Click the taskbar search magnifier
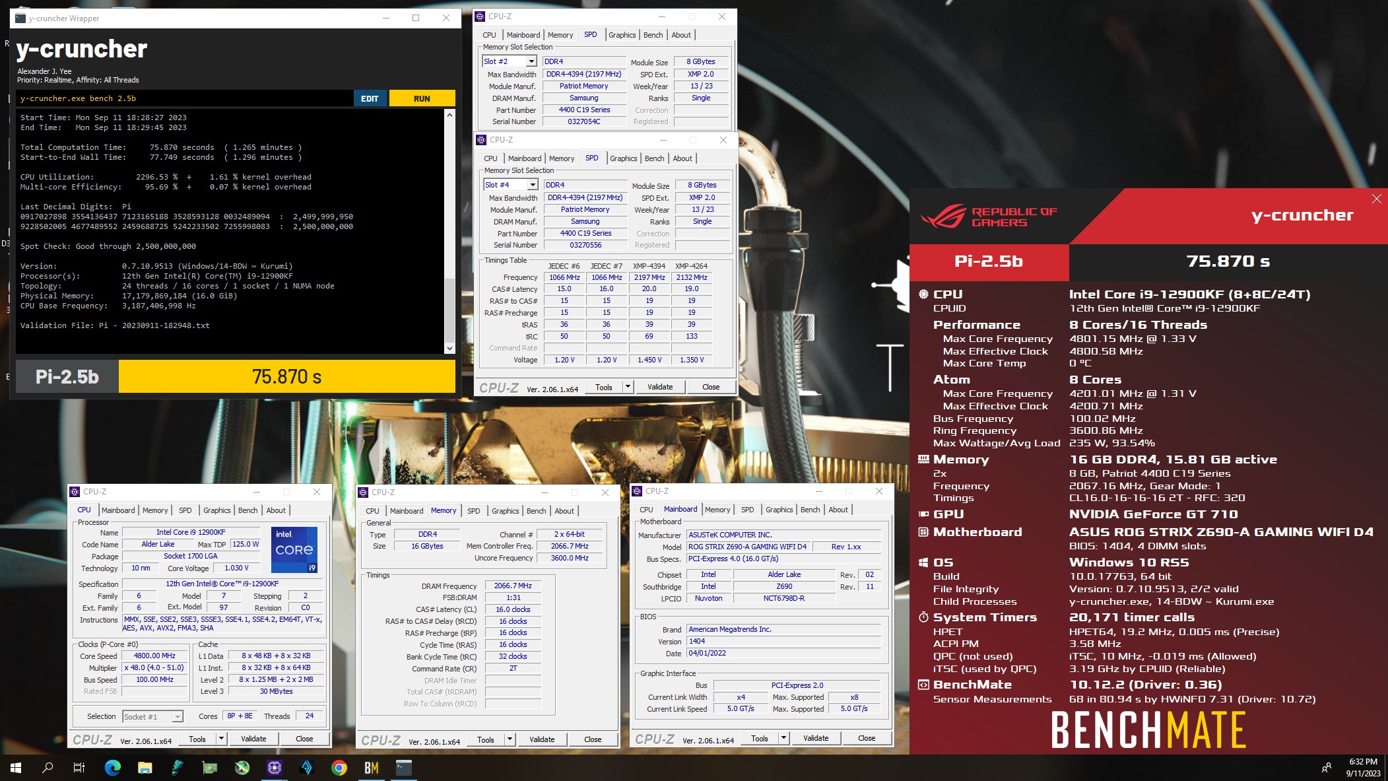 pyautogui.click(x=48, y=768)
